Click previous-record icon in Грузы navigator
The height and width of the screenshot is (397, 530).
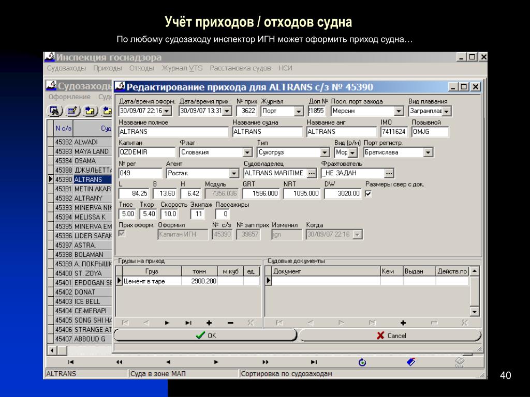pos(146,323)
